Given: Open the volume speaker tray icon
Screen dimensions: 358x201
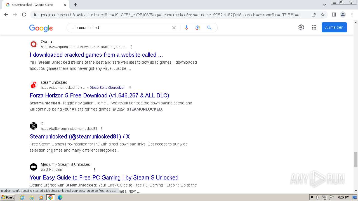Looking at the screenshot, I should pos(318,197).
